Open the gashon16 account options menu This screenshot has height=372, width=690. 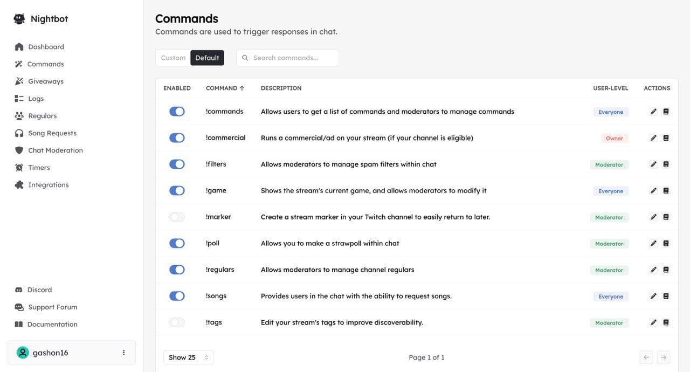[123, 353]
